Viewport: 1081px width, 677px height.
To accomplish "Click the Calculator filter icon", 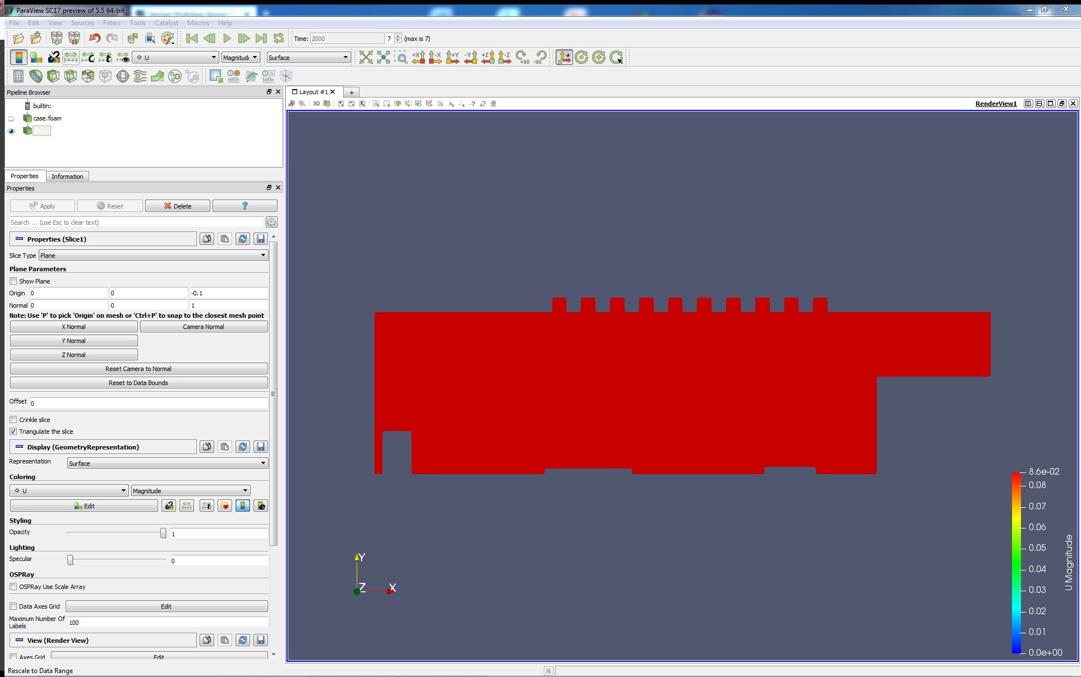I will click(x=18, y=76).
